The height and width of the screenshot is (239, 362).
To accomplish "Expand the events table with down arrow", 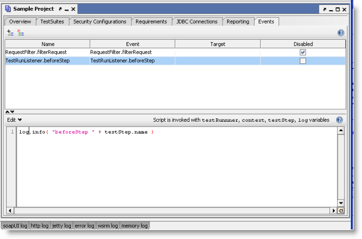I will pyautogui.click(x=12, y=112).
